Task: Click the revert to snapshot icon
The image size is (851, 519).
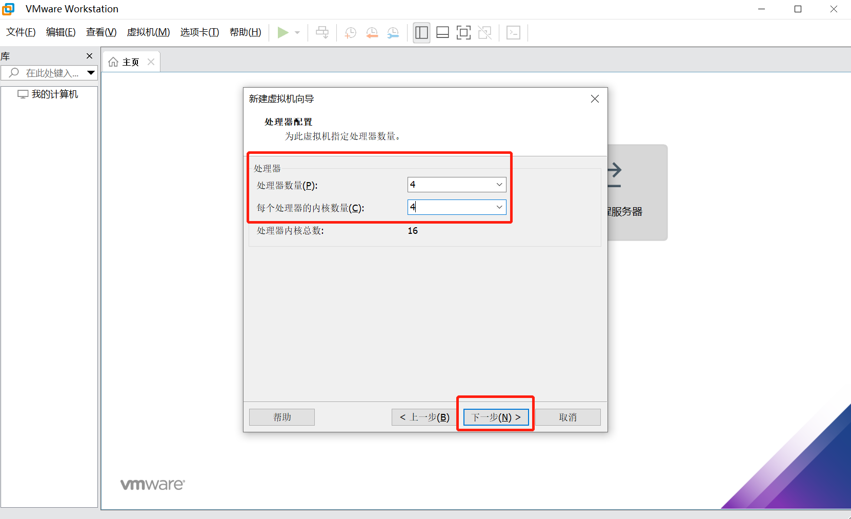Action: coord(372,33)
